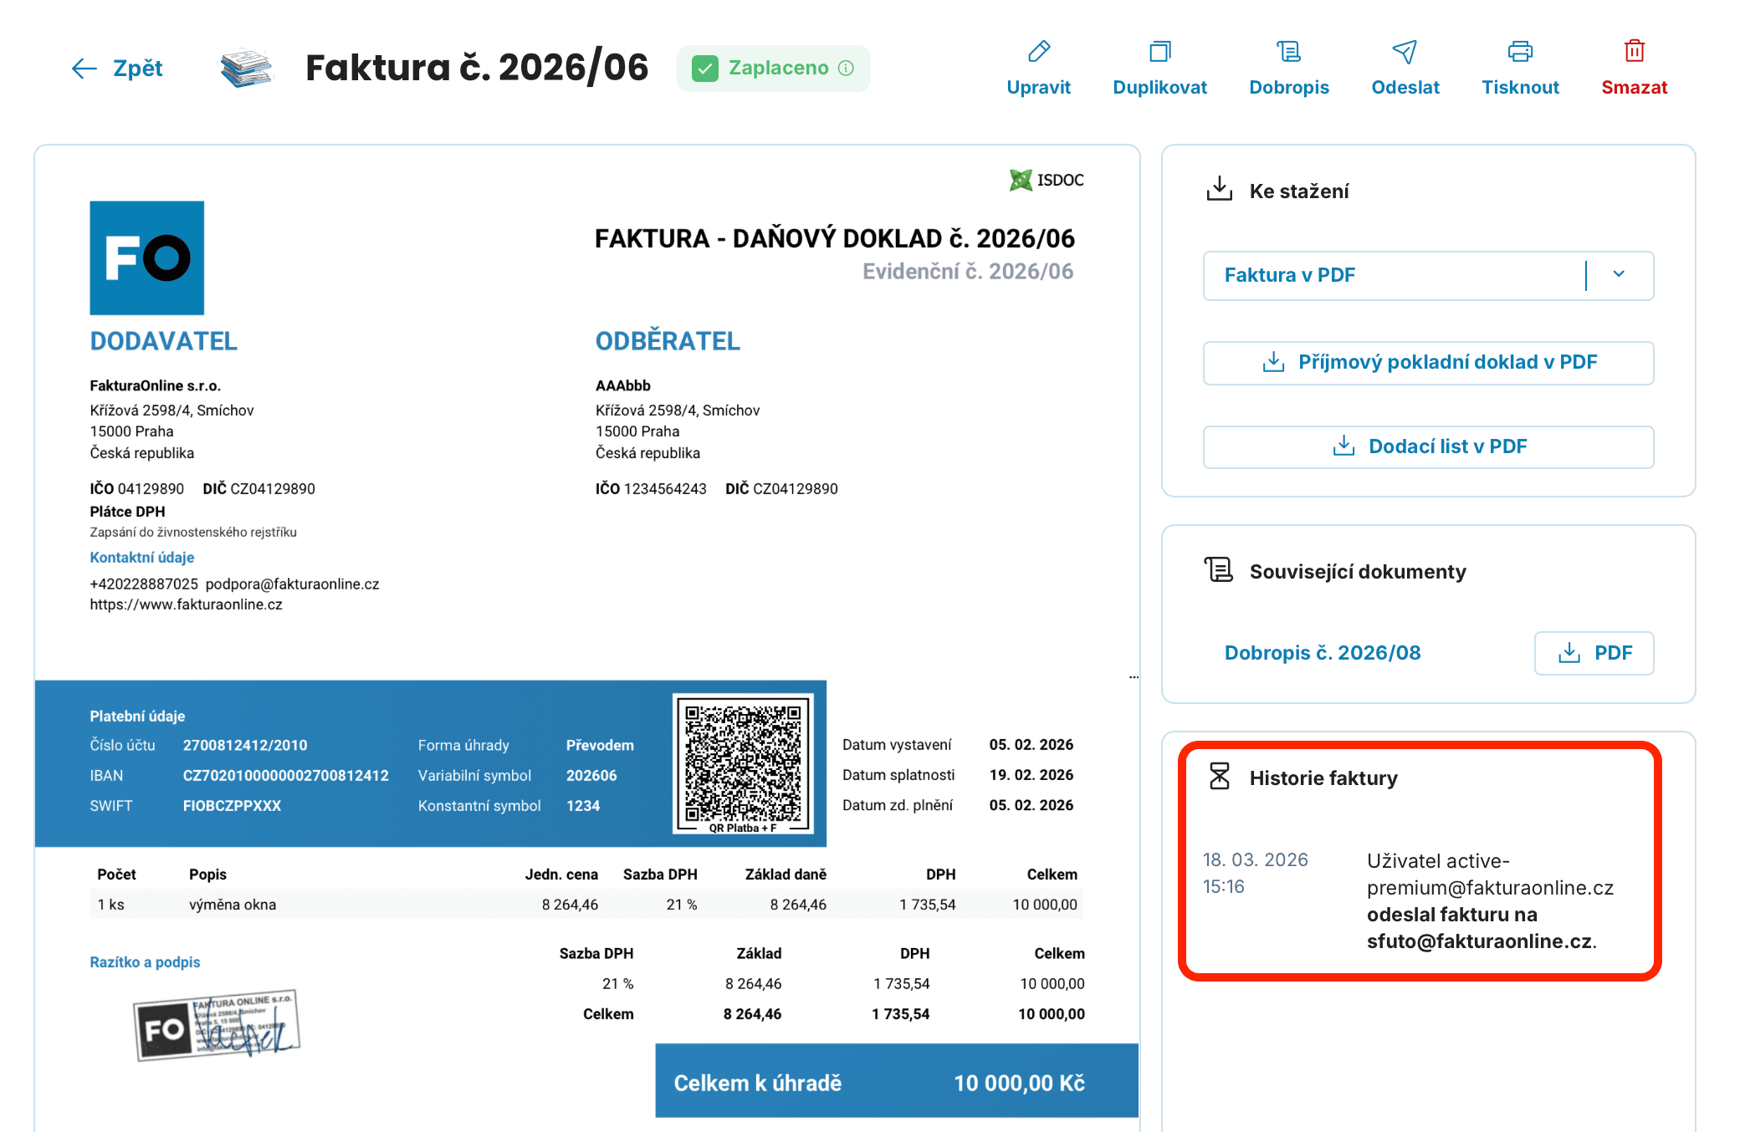This screenshot has height=1132, width=1740.
Task: Click the Historie faktury hourglass icon
Action: (x=1219, y=776)
